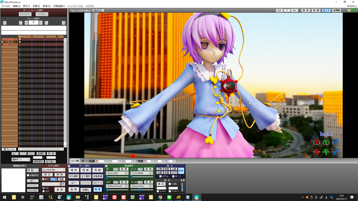Viewport: 358px width, 201px height.
Task: Adjust the Saturation+ morph slider handle
Action: 140,190
